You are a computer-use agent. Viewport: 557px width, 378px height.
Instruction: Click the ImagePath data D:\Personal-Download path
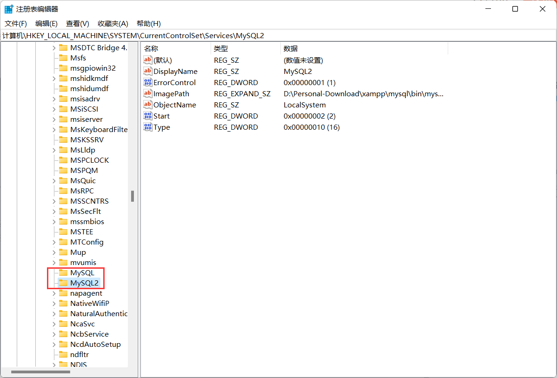tap(364, 94)
